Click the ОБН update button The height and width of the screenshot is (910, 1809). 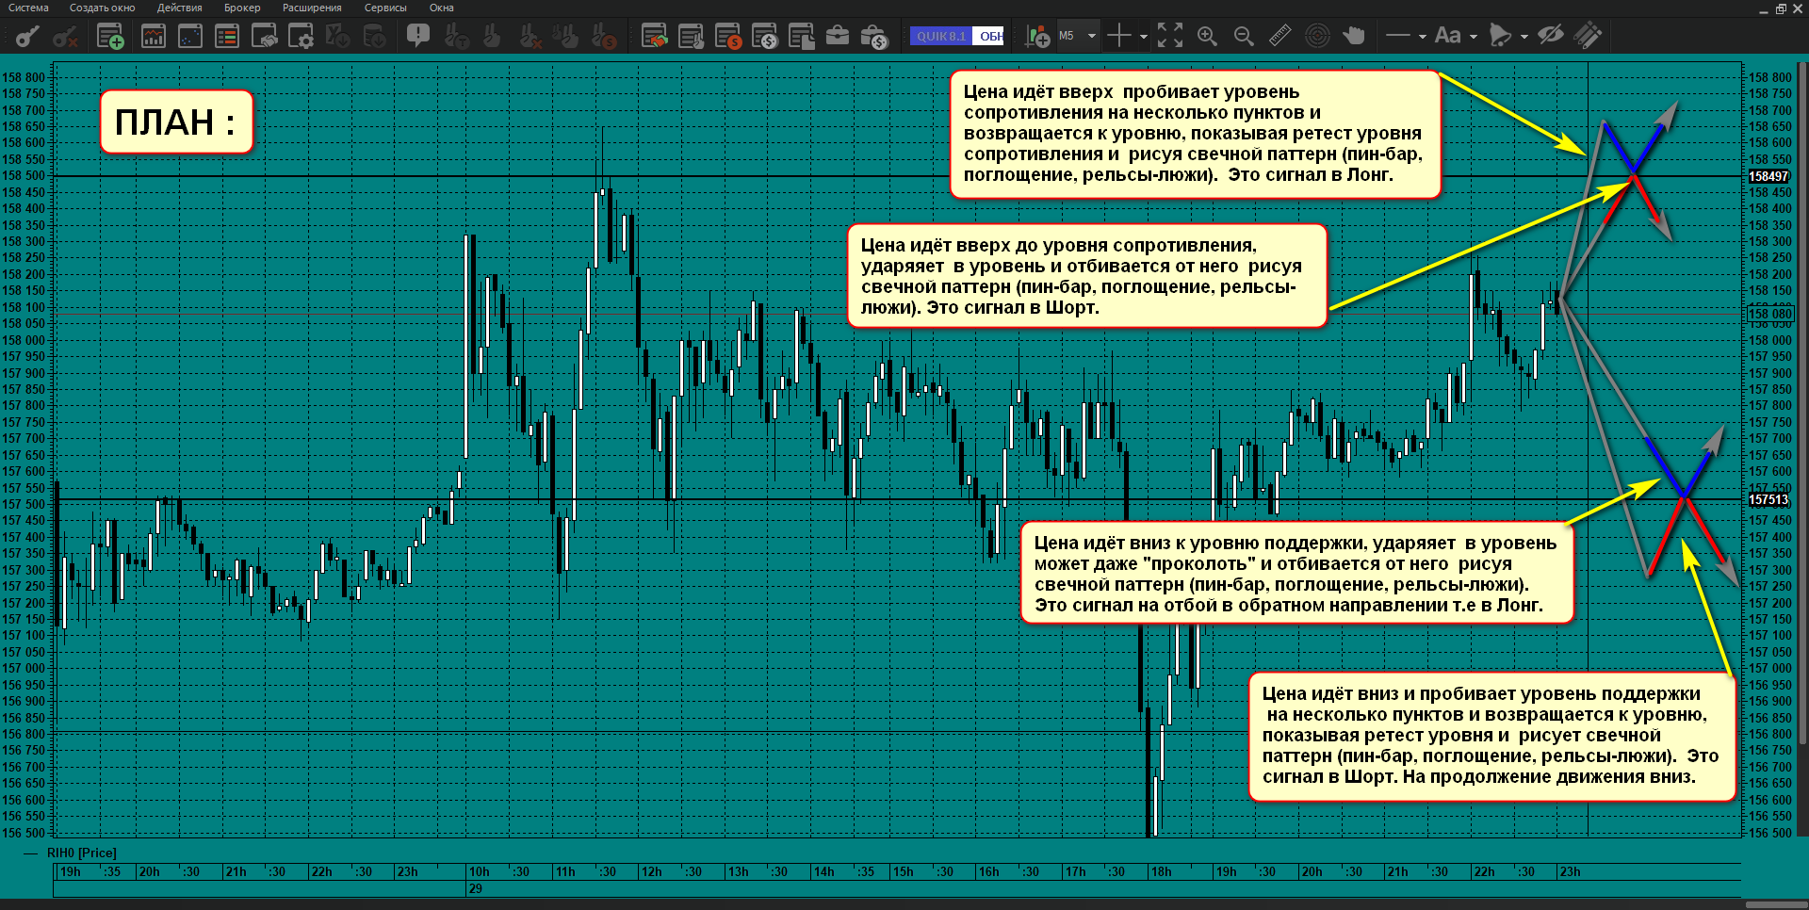coord(989,36)
